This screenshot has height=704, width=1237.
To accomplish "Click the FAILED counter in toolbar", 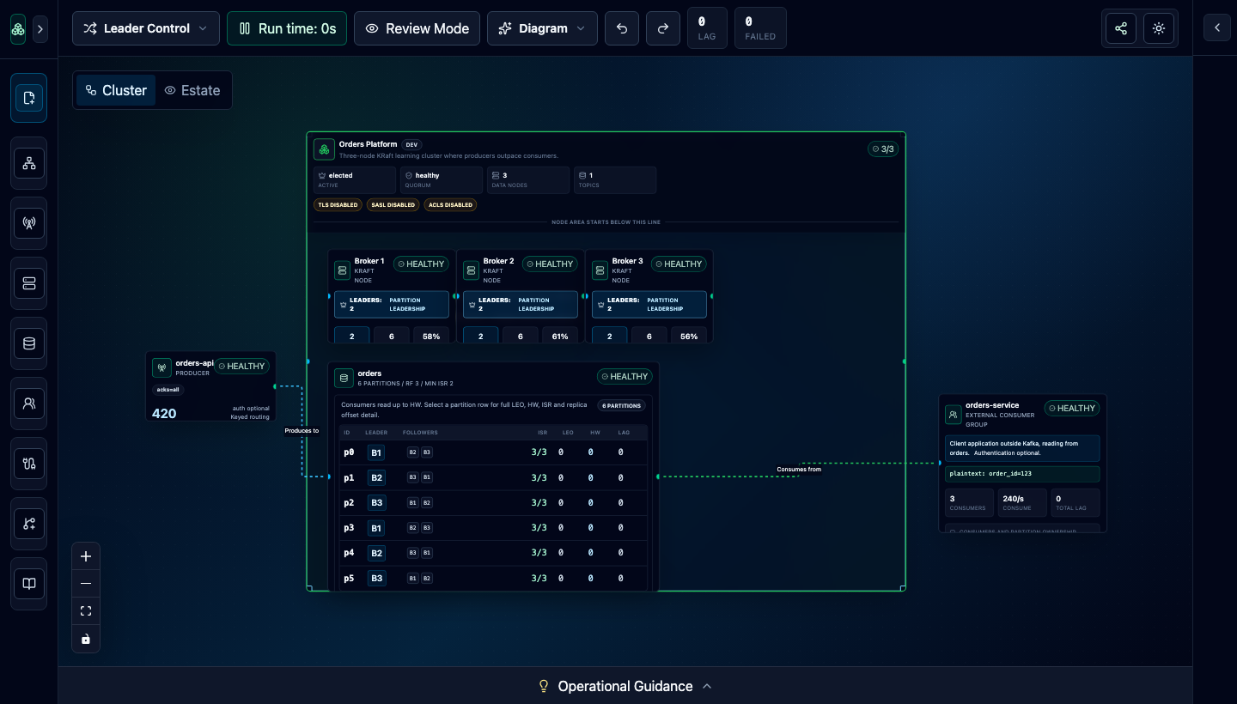I will (760, 28).
